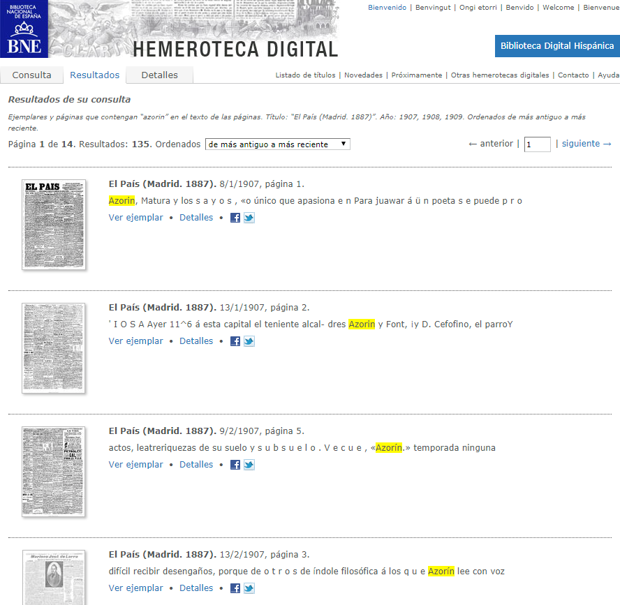Viewport: 620px width, 605px height.
Task: Select Ongi etorri Basque language link
Action: point(478,8)
